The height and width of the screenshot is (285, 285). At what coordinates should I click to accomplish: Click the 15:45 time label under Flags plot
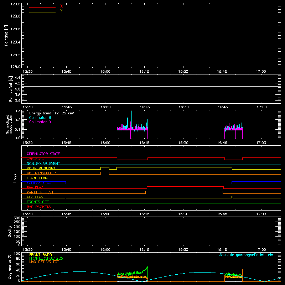click(x=67, y=214)
